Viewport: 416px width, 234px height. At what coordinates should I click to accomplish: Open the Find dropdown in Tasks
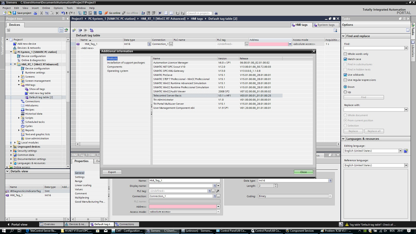[x=406, y=48]
